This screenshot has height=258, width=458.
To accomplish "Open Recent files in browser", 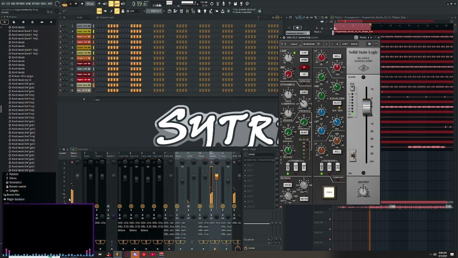I will tap(13, 195).
